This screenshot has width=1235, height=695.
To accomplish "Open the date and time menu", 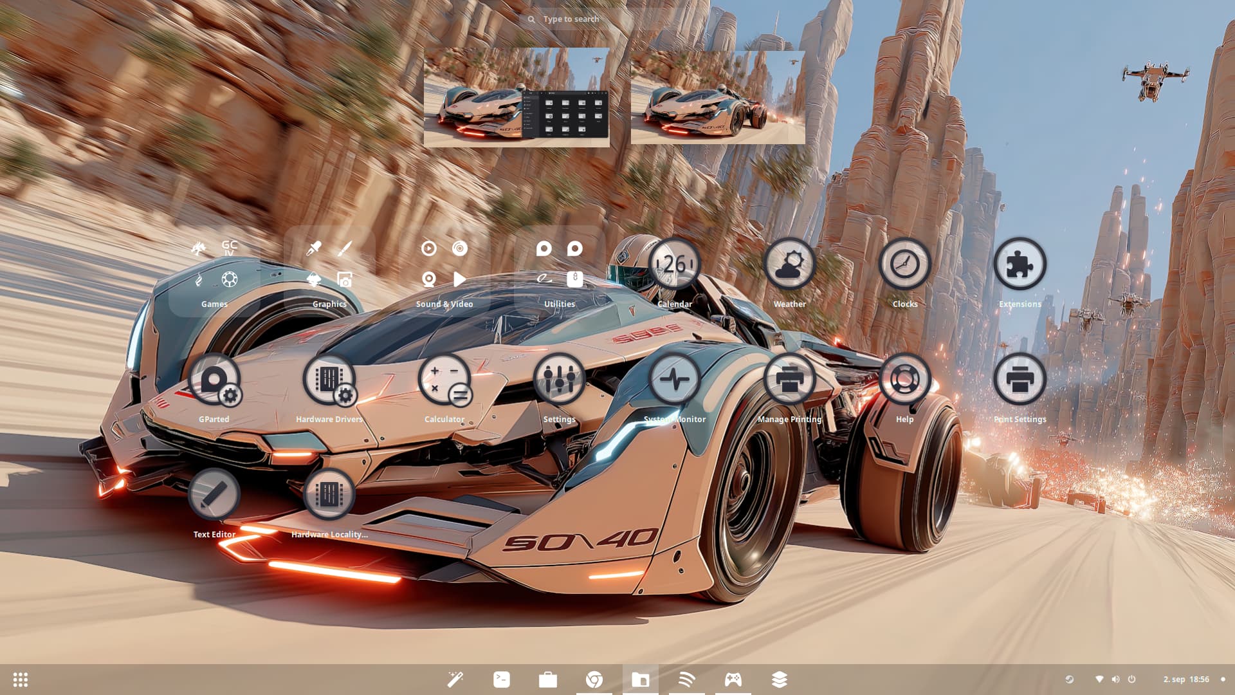I will [1185, 680].
